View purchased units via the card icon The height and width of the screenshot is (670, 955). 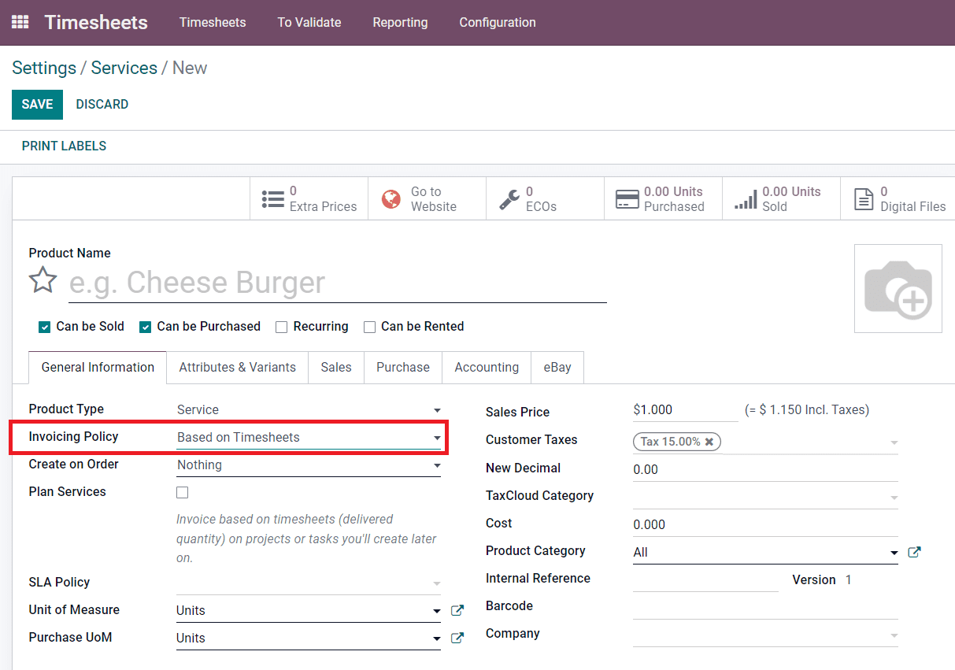[627, 199]
